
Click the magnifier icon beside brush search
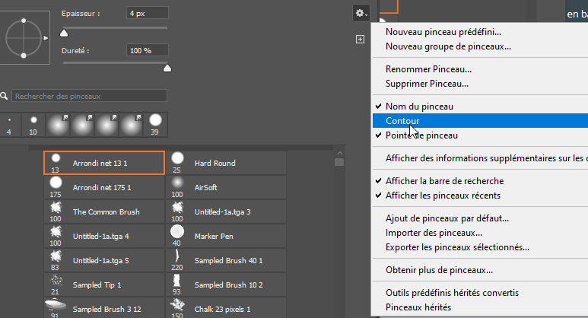coord(5,96)
